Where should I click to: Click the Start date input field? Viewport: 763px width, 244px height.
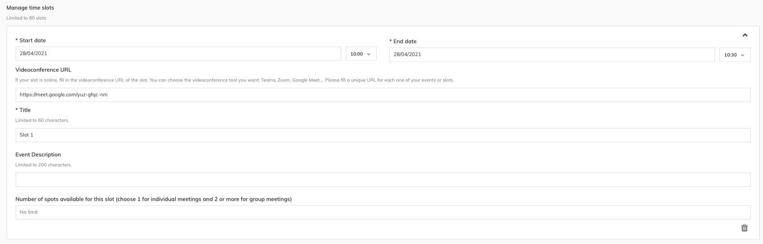coord(178,54)
